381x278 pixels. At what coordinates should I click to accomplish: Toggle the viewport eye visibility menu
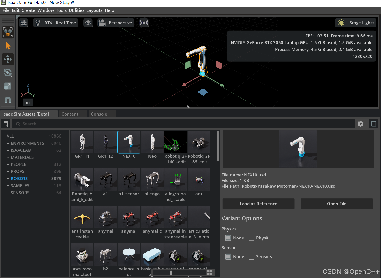88,23
